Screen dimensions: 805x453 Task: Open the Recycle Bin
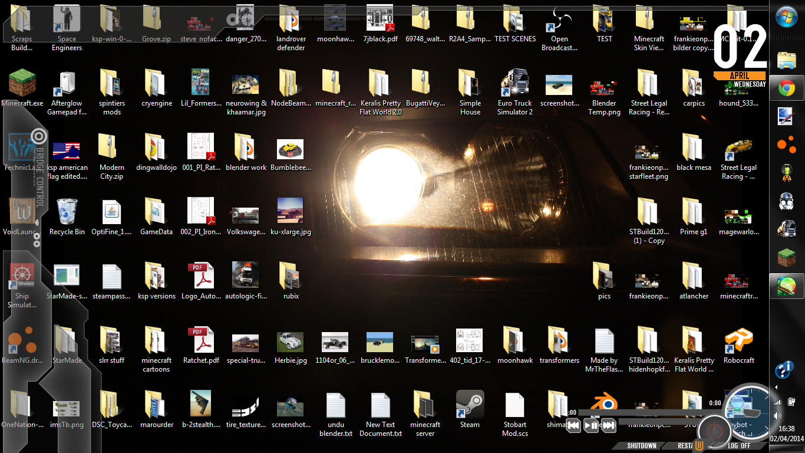[x=67, y=218]
